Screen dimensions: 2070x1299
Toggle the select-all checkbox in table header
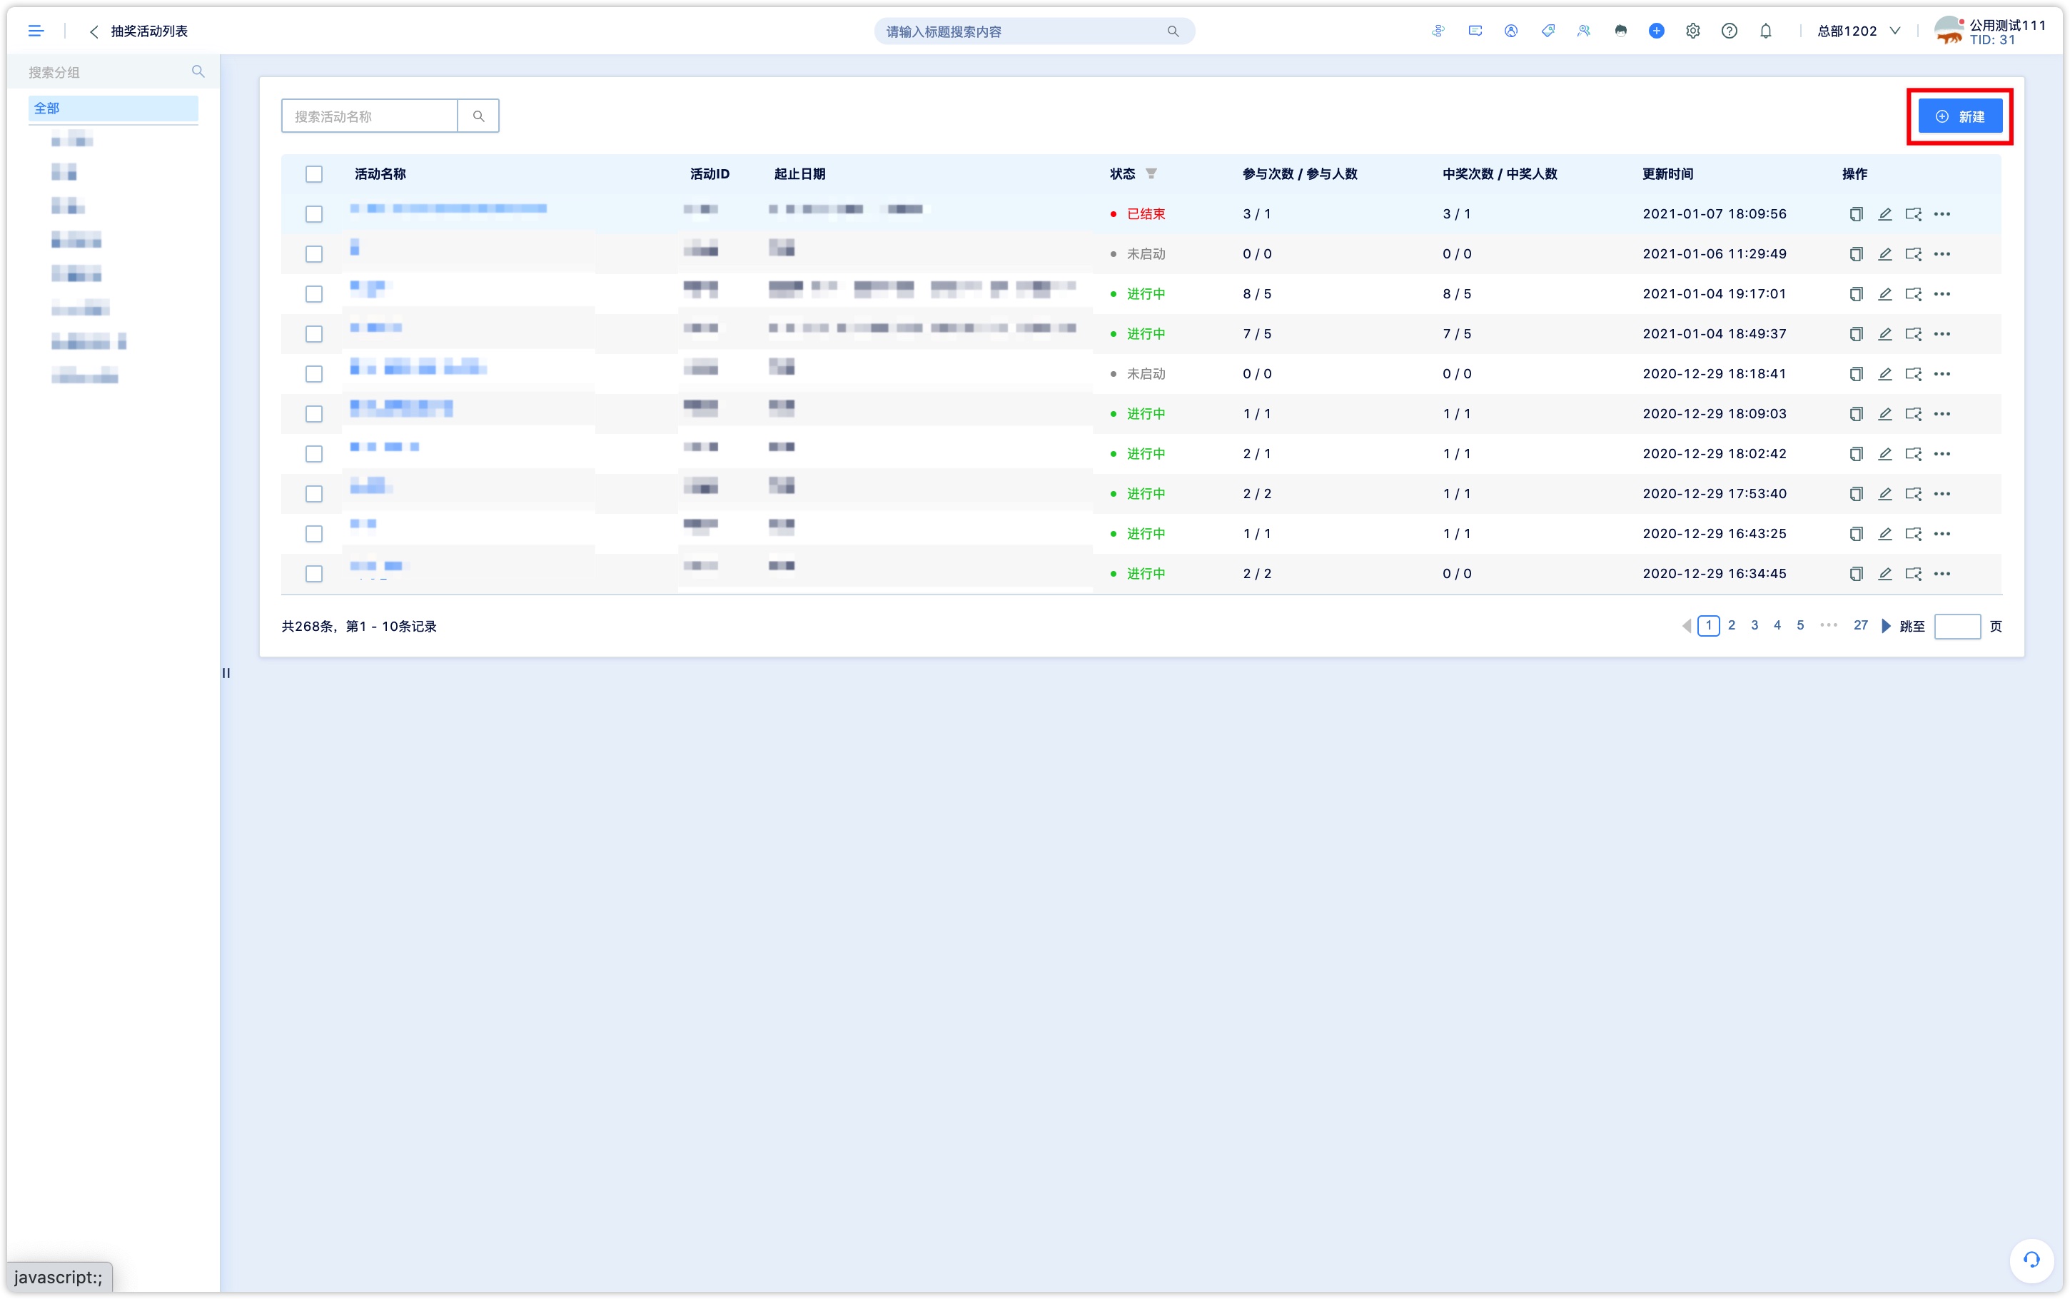pos(313,173)
